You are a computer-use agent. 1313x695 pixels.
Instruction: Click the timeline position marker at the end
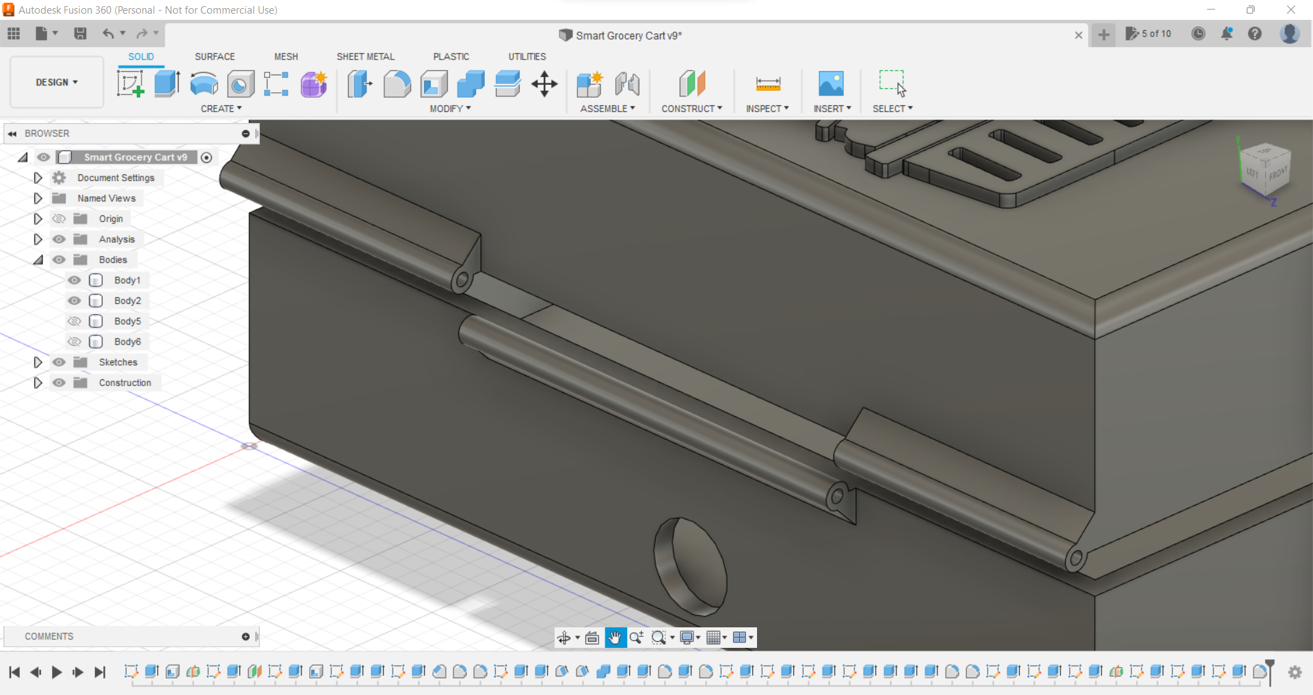point(1270,670)
